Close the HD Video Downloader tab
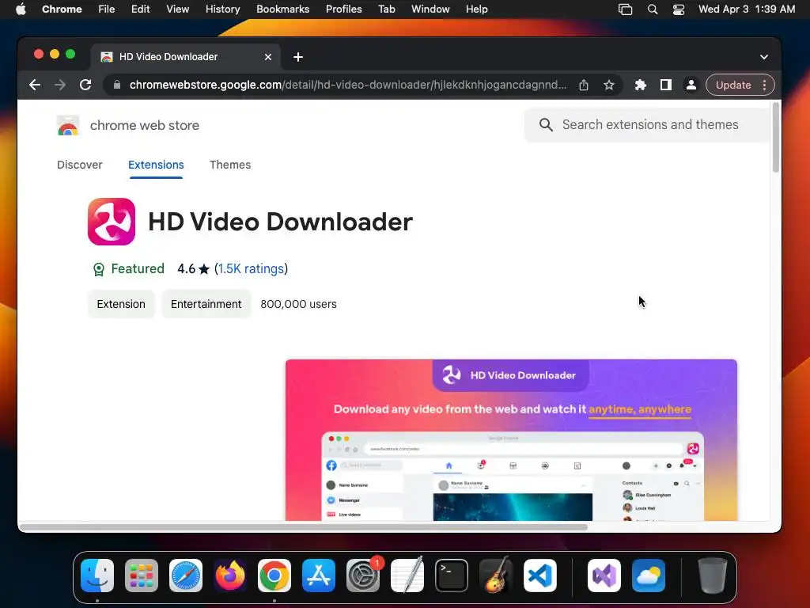This screenshot has width=810, height=608. tap(268, 57)
